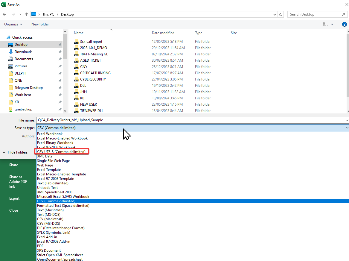Select the NEW USER folder
Screen dimensions: 349x261
88,104
